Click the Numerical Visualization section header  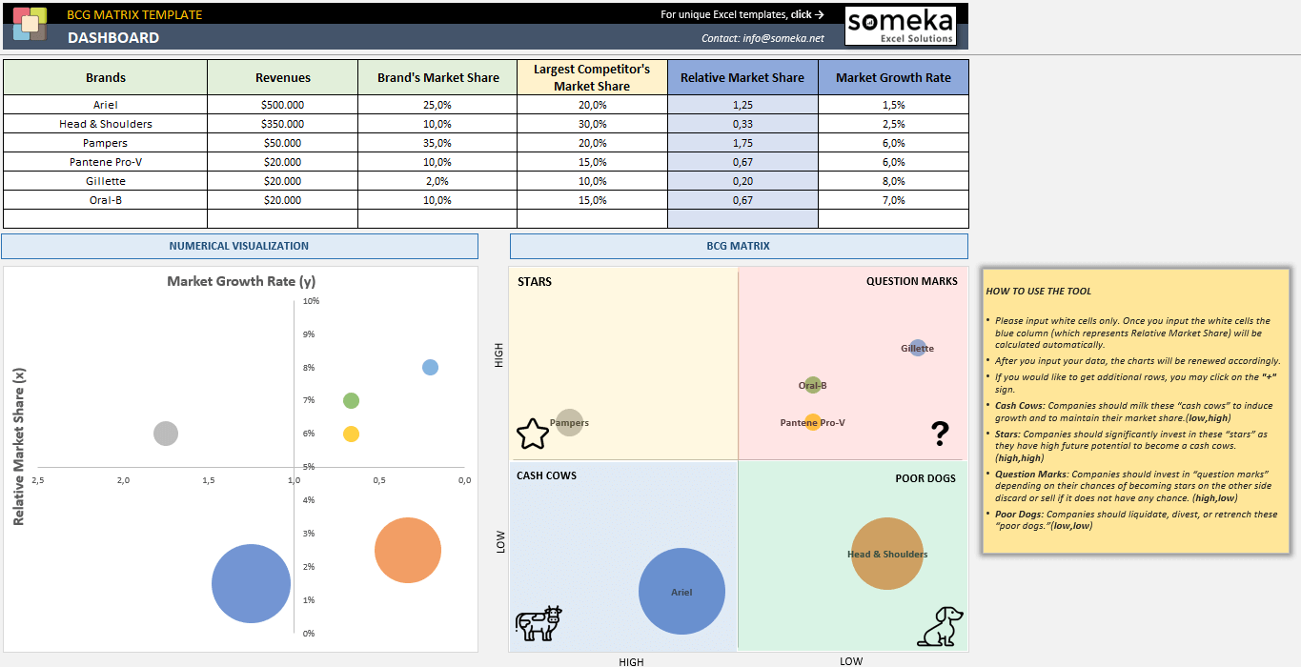tap(239, 246)
